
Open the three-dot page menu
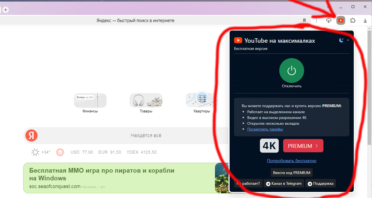pyautogui.click(x=316, y=21)
